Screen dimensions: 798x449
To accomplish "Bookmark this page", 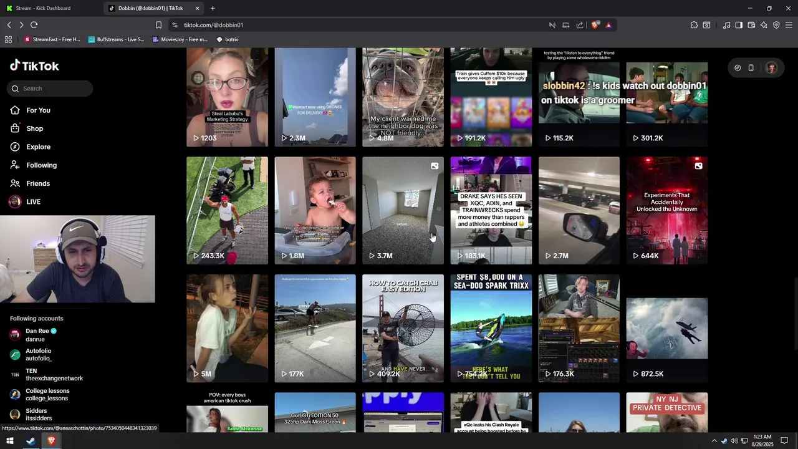I will pyautogui.click(x=158, y=25).
